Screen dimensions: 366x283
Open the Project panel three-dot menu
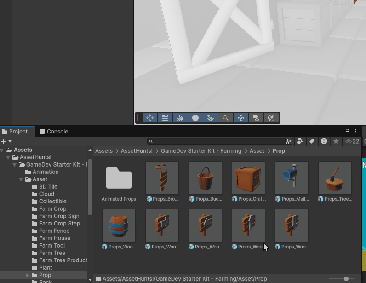click(x=355, y=131)
